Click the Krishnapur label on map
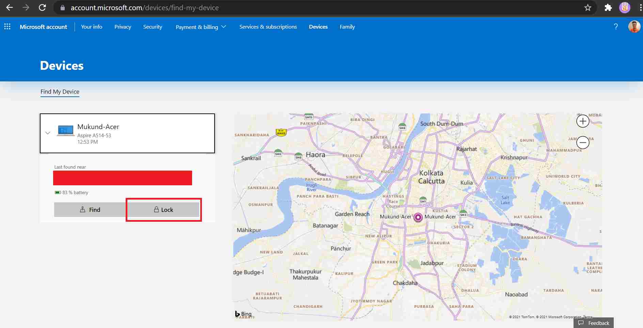Image resolution: width=643 pixels, height=328 pixels. click(x=514, y=157)
